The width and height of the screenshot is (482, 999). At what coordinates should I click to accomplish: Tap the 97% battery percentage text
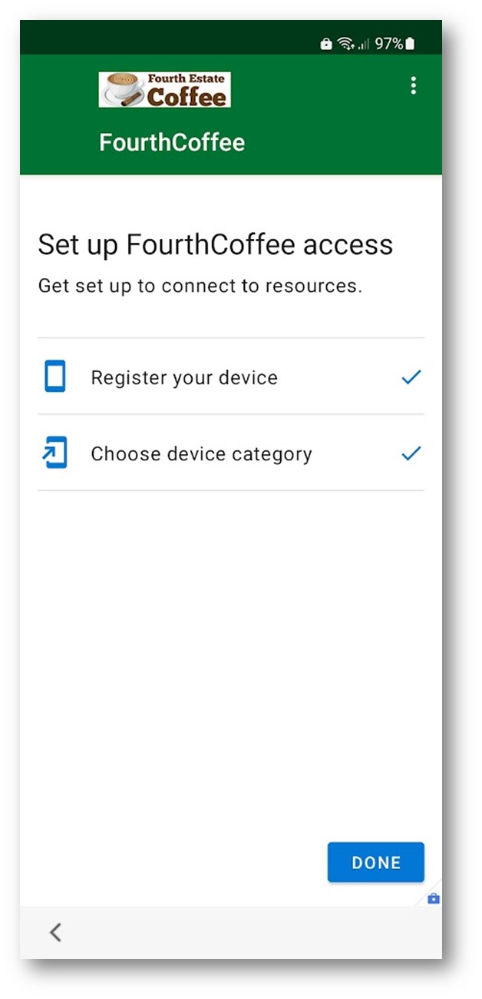coord(388,44)
